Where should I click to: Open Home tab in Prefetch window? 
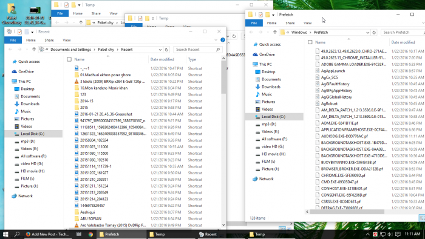[271, 23]
